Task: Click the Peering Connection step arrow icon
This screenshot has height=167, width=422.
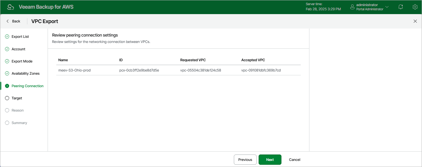Action: coord(7,86)
